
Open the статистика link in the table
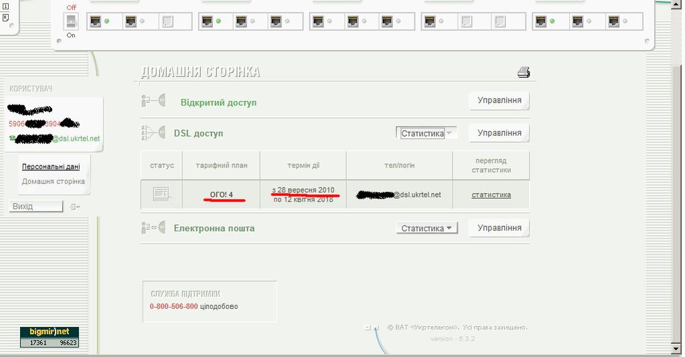pyautogui.click(x=491, y=195)
